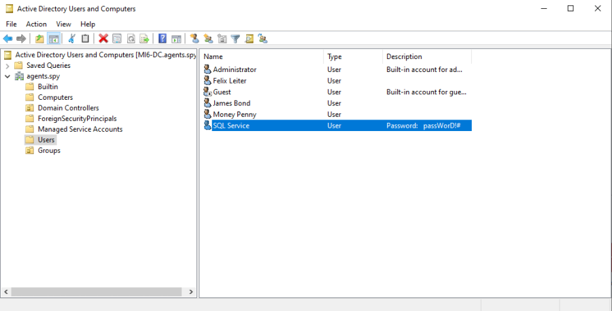Open the Help menu
The image size is (612, 311).
click(88, 24)
